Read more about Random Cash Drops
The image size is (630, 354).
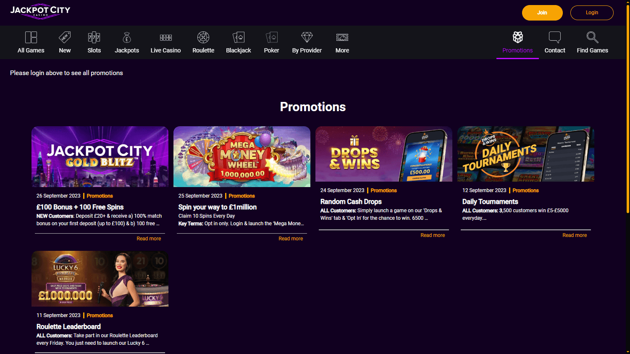pyautogui.click(x=433, y=235)
